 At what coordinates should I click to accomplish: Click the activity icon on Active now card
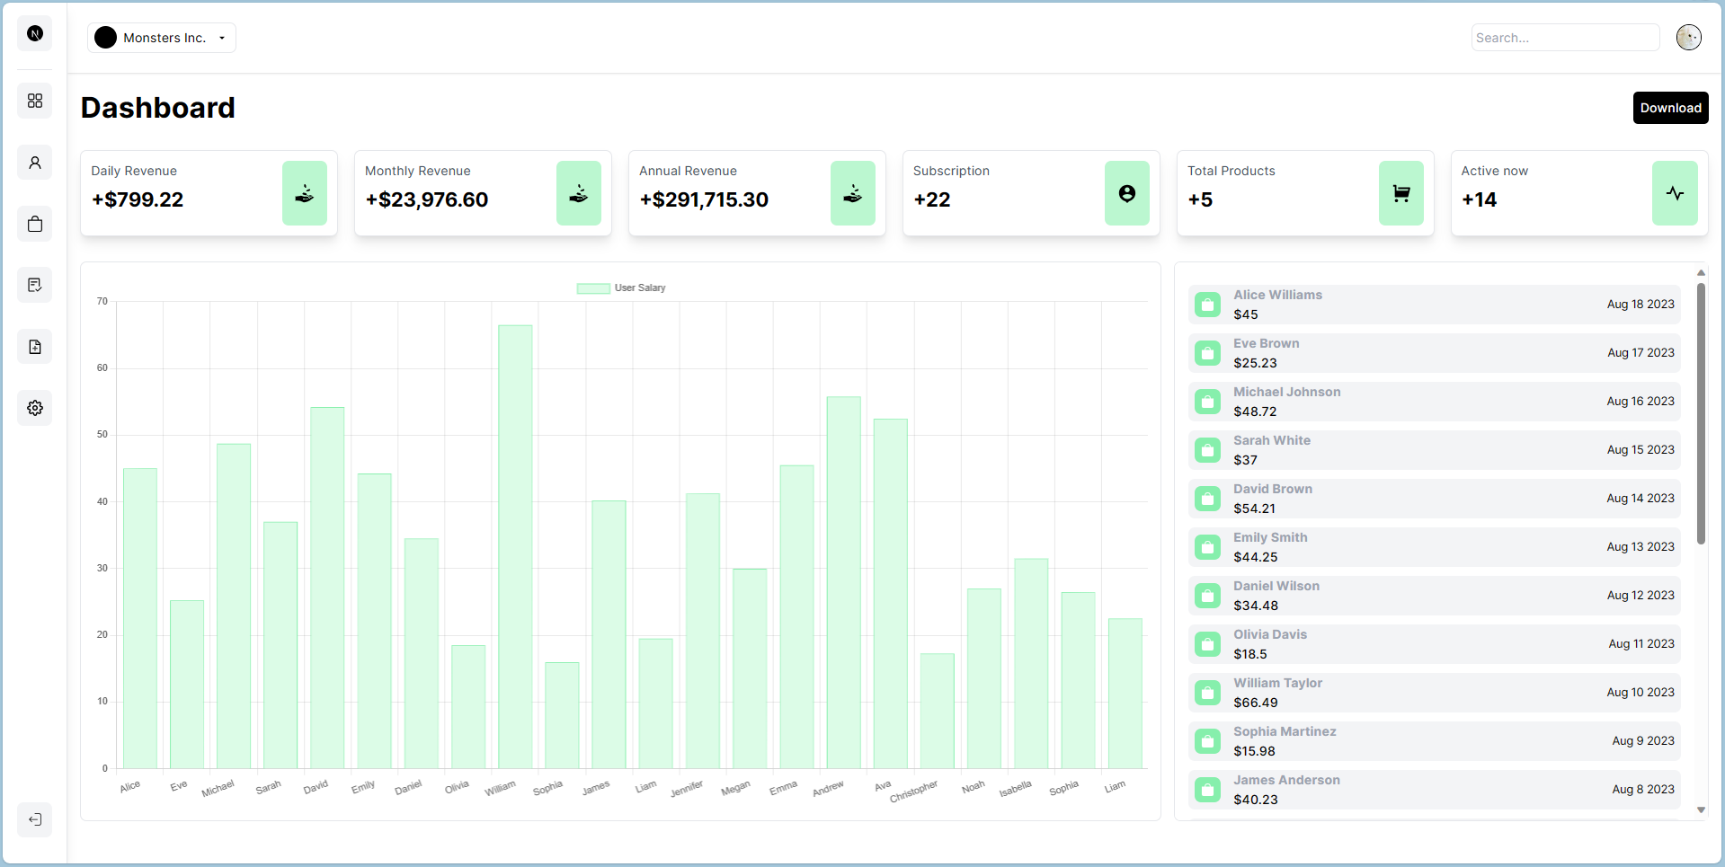[x=1674, y=192]
